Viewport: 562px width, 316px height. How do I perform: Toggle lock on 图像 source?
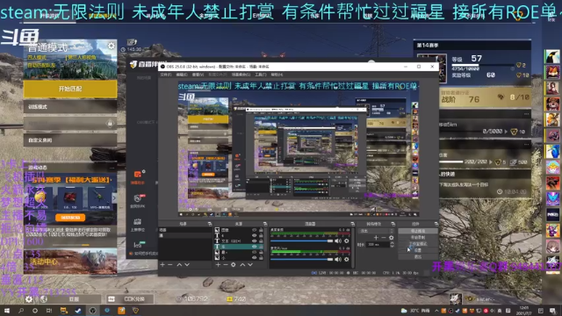click(x=261, y=230)
